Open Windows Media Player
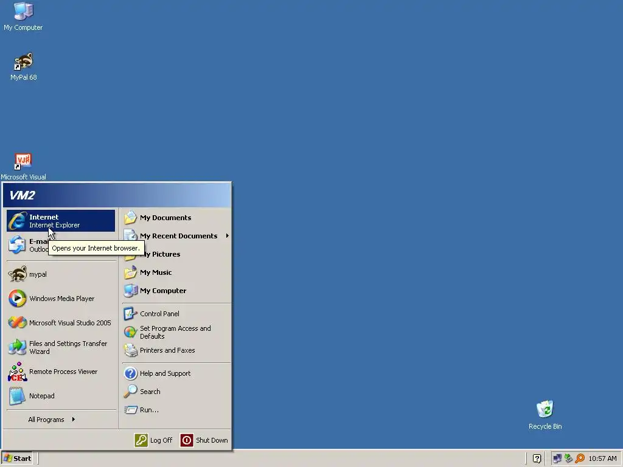This screenshot has height=467, width=623. pos(61,299)
